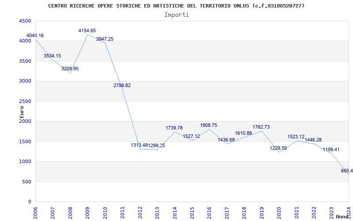
Task: Select the 1809.75 data label
Action: pos(209,126)
